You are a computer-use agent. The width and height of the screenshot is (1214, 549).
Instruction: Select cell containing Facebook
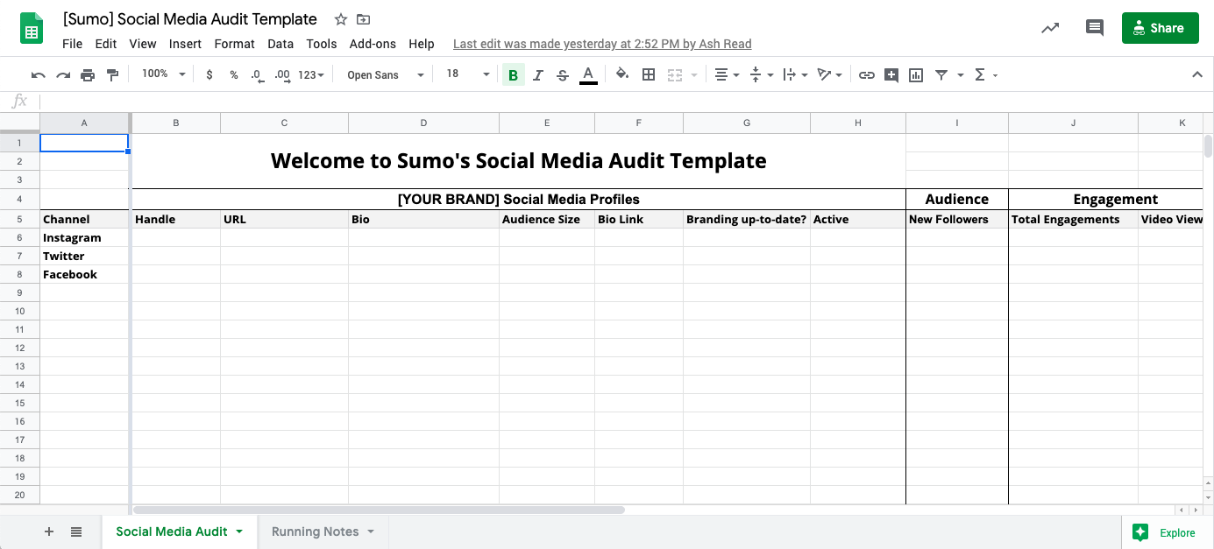point(85,275)
